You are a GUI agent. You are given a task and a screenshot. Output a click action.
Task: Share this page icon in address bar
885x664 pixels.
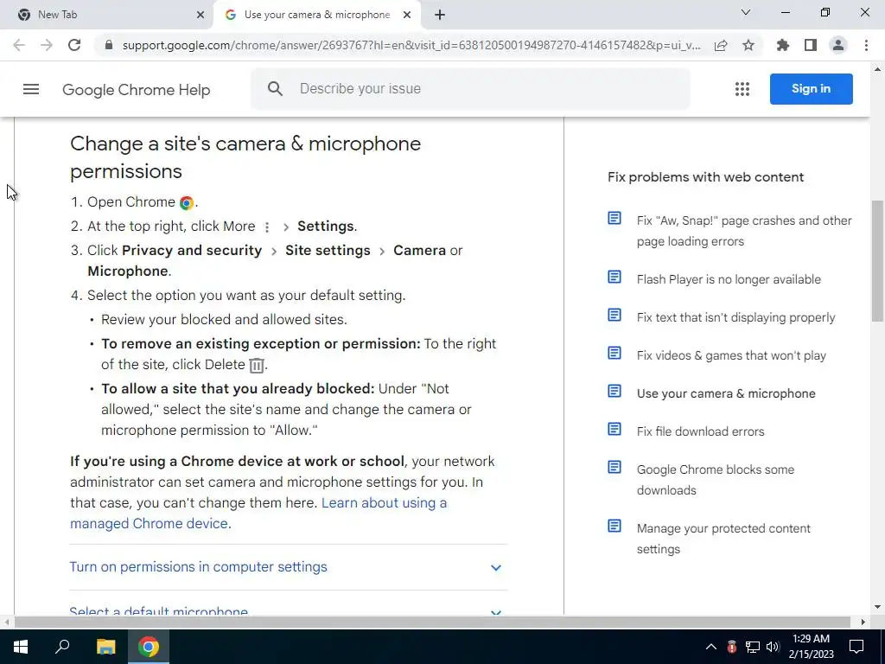pyautogui.click(x=721, y=45)
